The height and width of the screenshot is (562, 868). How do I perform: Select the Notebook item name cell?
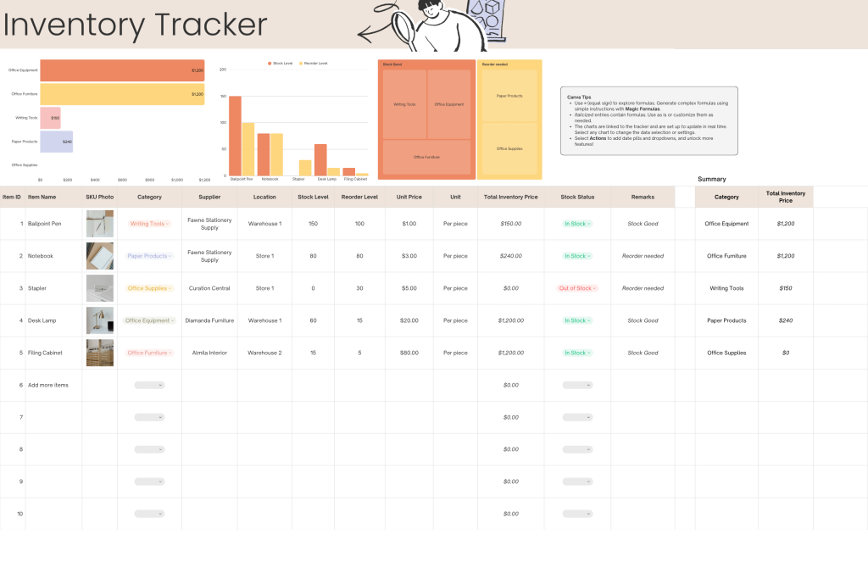54,256
